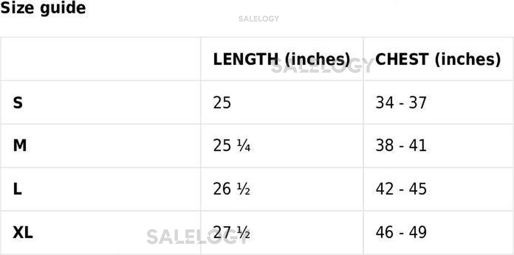Select the L size row label
This screenshot has height=255, width=514.
[17, 189]
